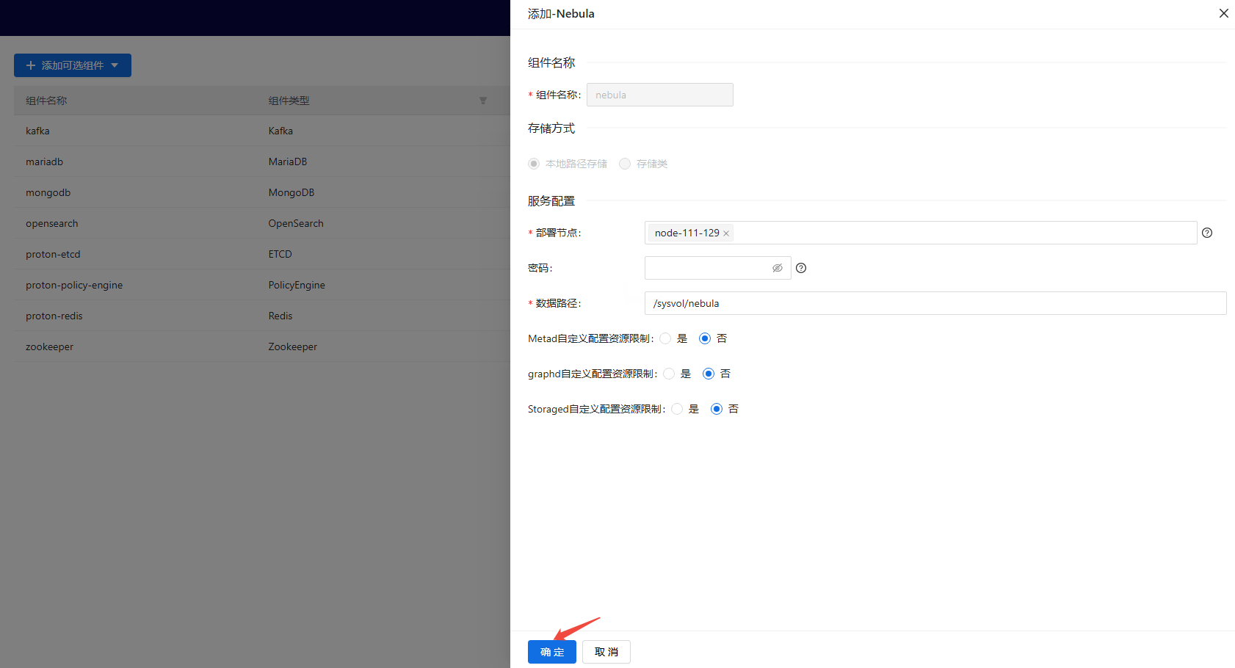The width and height of the screenshot is (1235, 668).
Task: Select 本地路径存储 radio button
Action: click(534, 164)
